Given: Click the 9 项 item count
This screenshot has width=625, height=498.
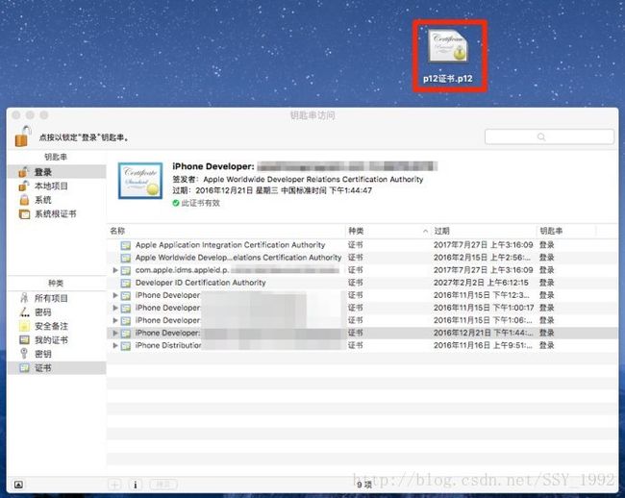Looking at the screenshot, I should 363,485.
